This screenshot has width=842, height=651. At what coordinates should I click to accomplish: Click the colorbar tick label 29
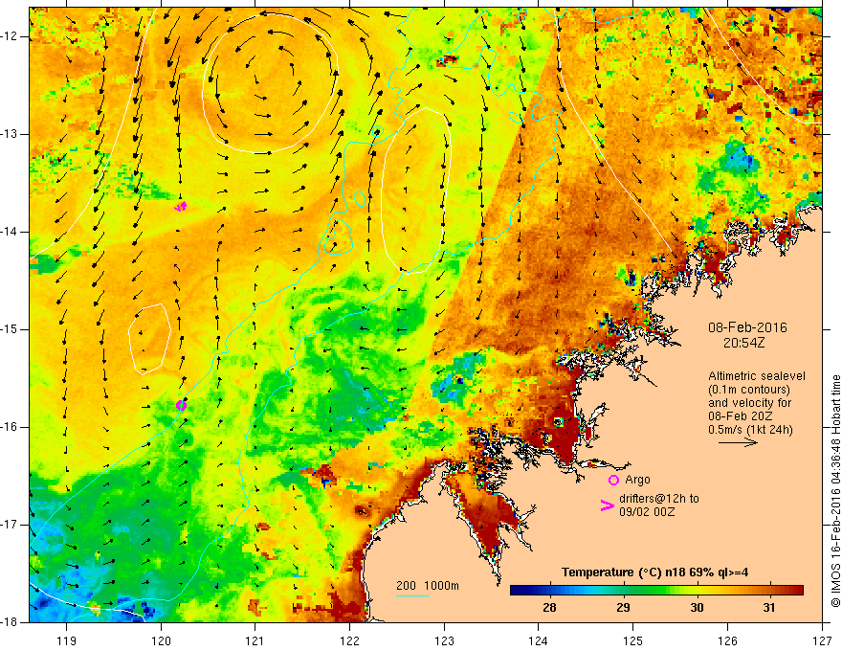[623, 608]
